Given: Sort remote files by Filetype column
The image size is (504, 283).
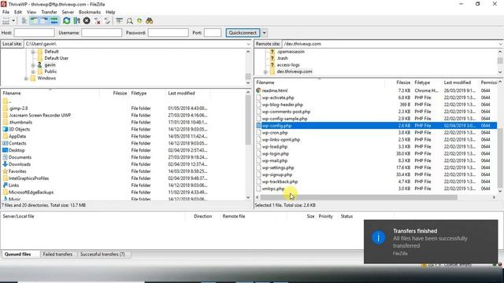Looking at the screenshot, I should coord(422,83).
